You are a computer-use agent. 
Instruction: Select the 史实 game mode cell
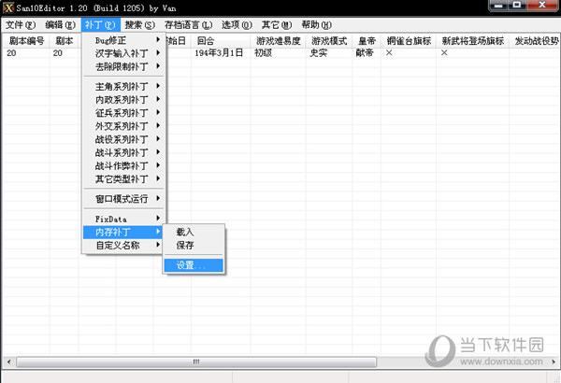(319, 53)
